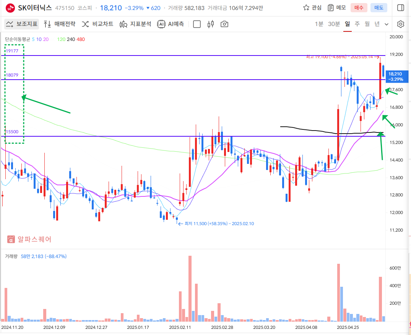Screen dimensions: 411x335
Task: Click the red 매수 buy button
Action: coord(359,8)
